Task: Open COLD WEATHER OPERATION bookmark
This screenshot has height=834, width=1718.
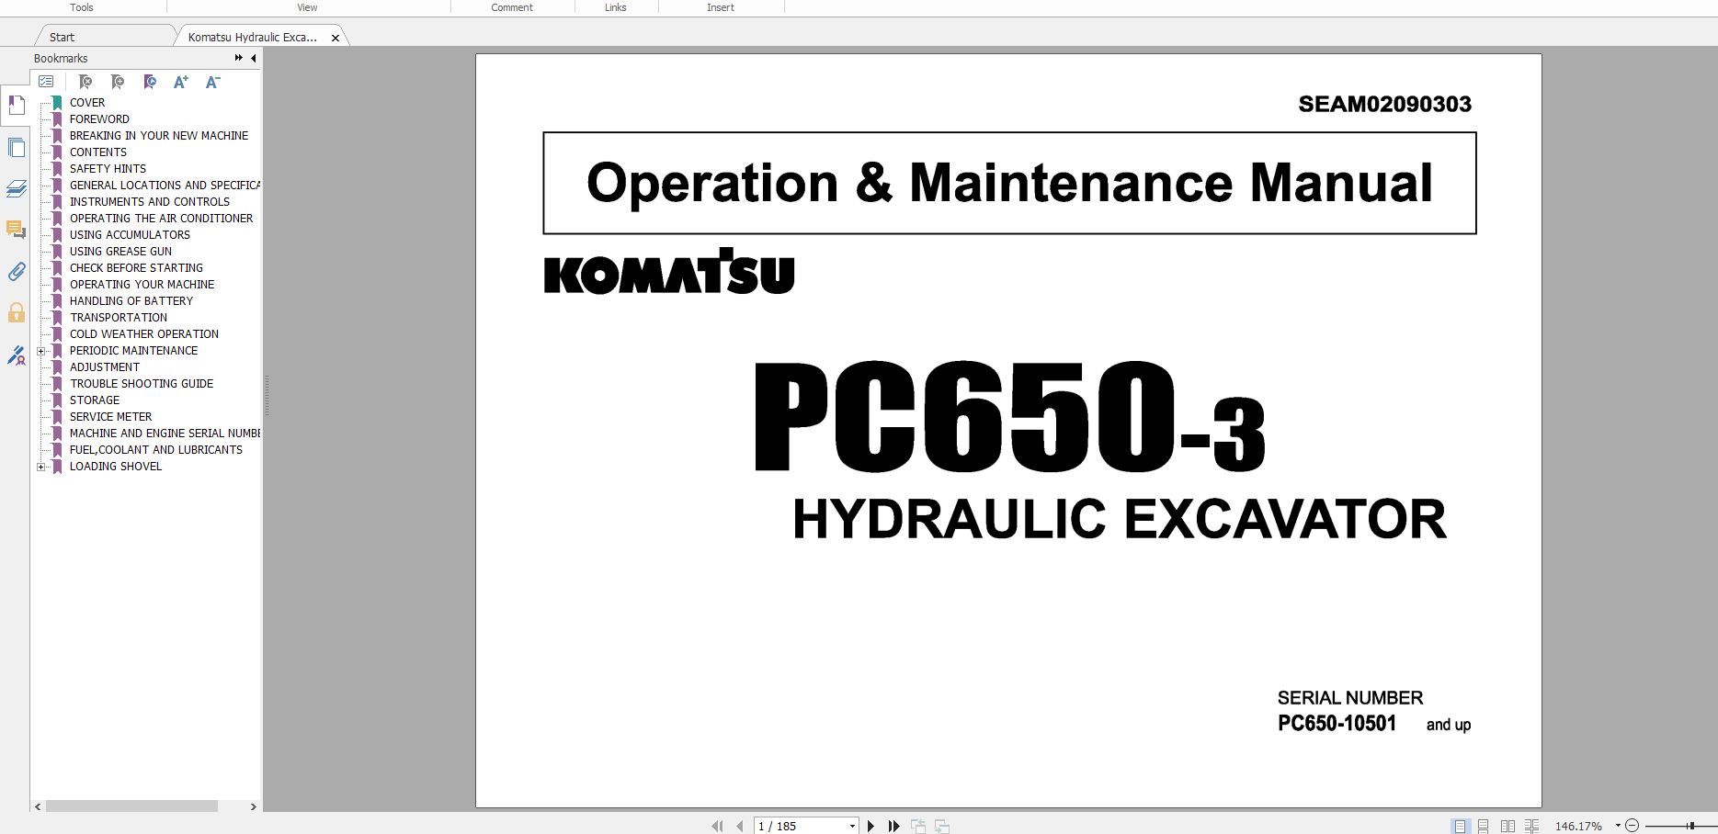Action: [144, 334]
